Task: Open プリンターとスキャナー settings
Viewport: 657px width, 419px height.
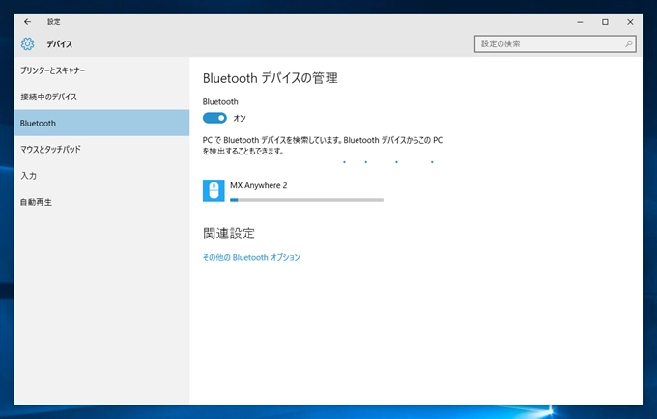Action: 101,70
